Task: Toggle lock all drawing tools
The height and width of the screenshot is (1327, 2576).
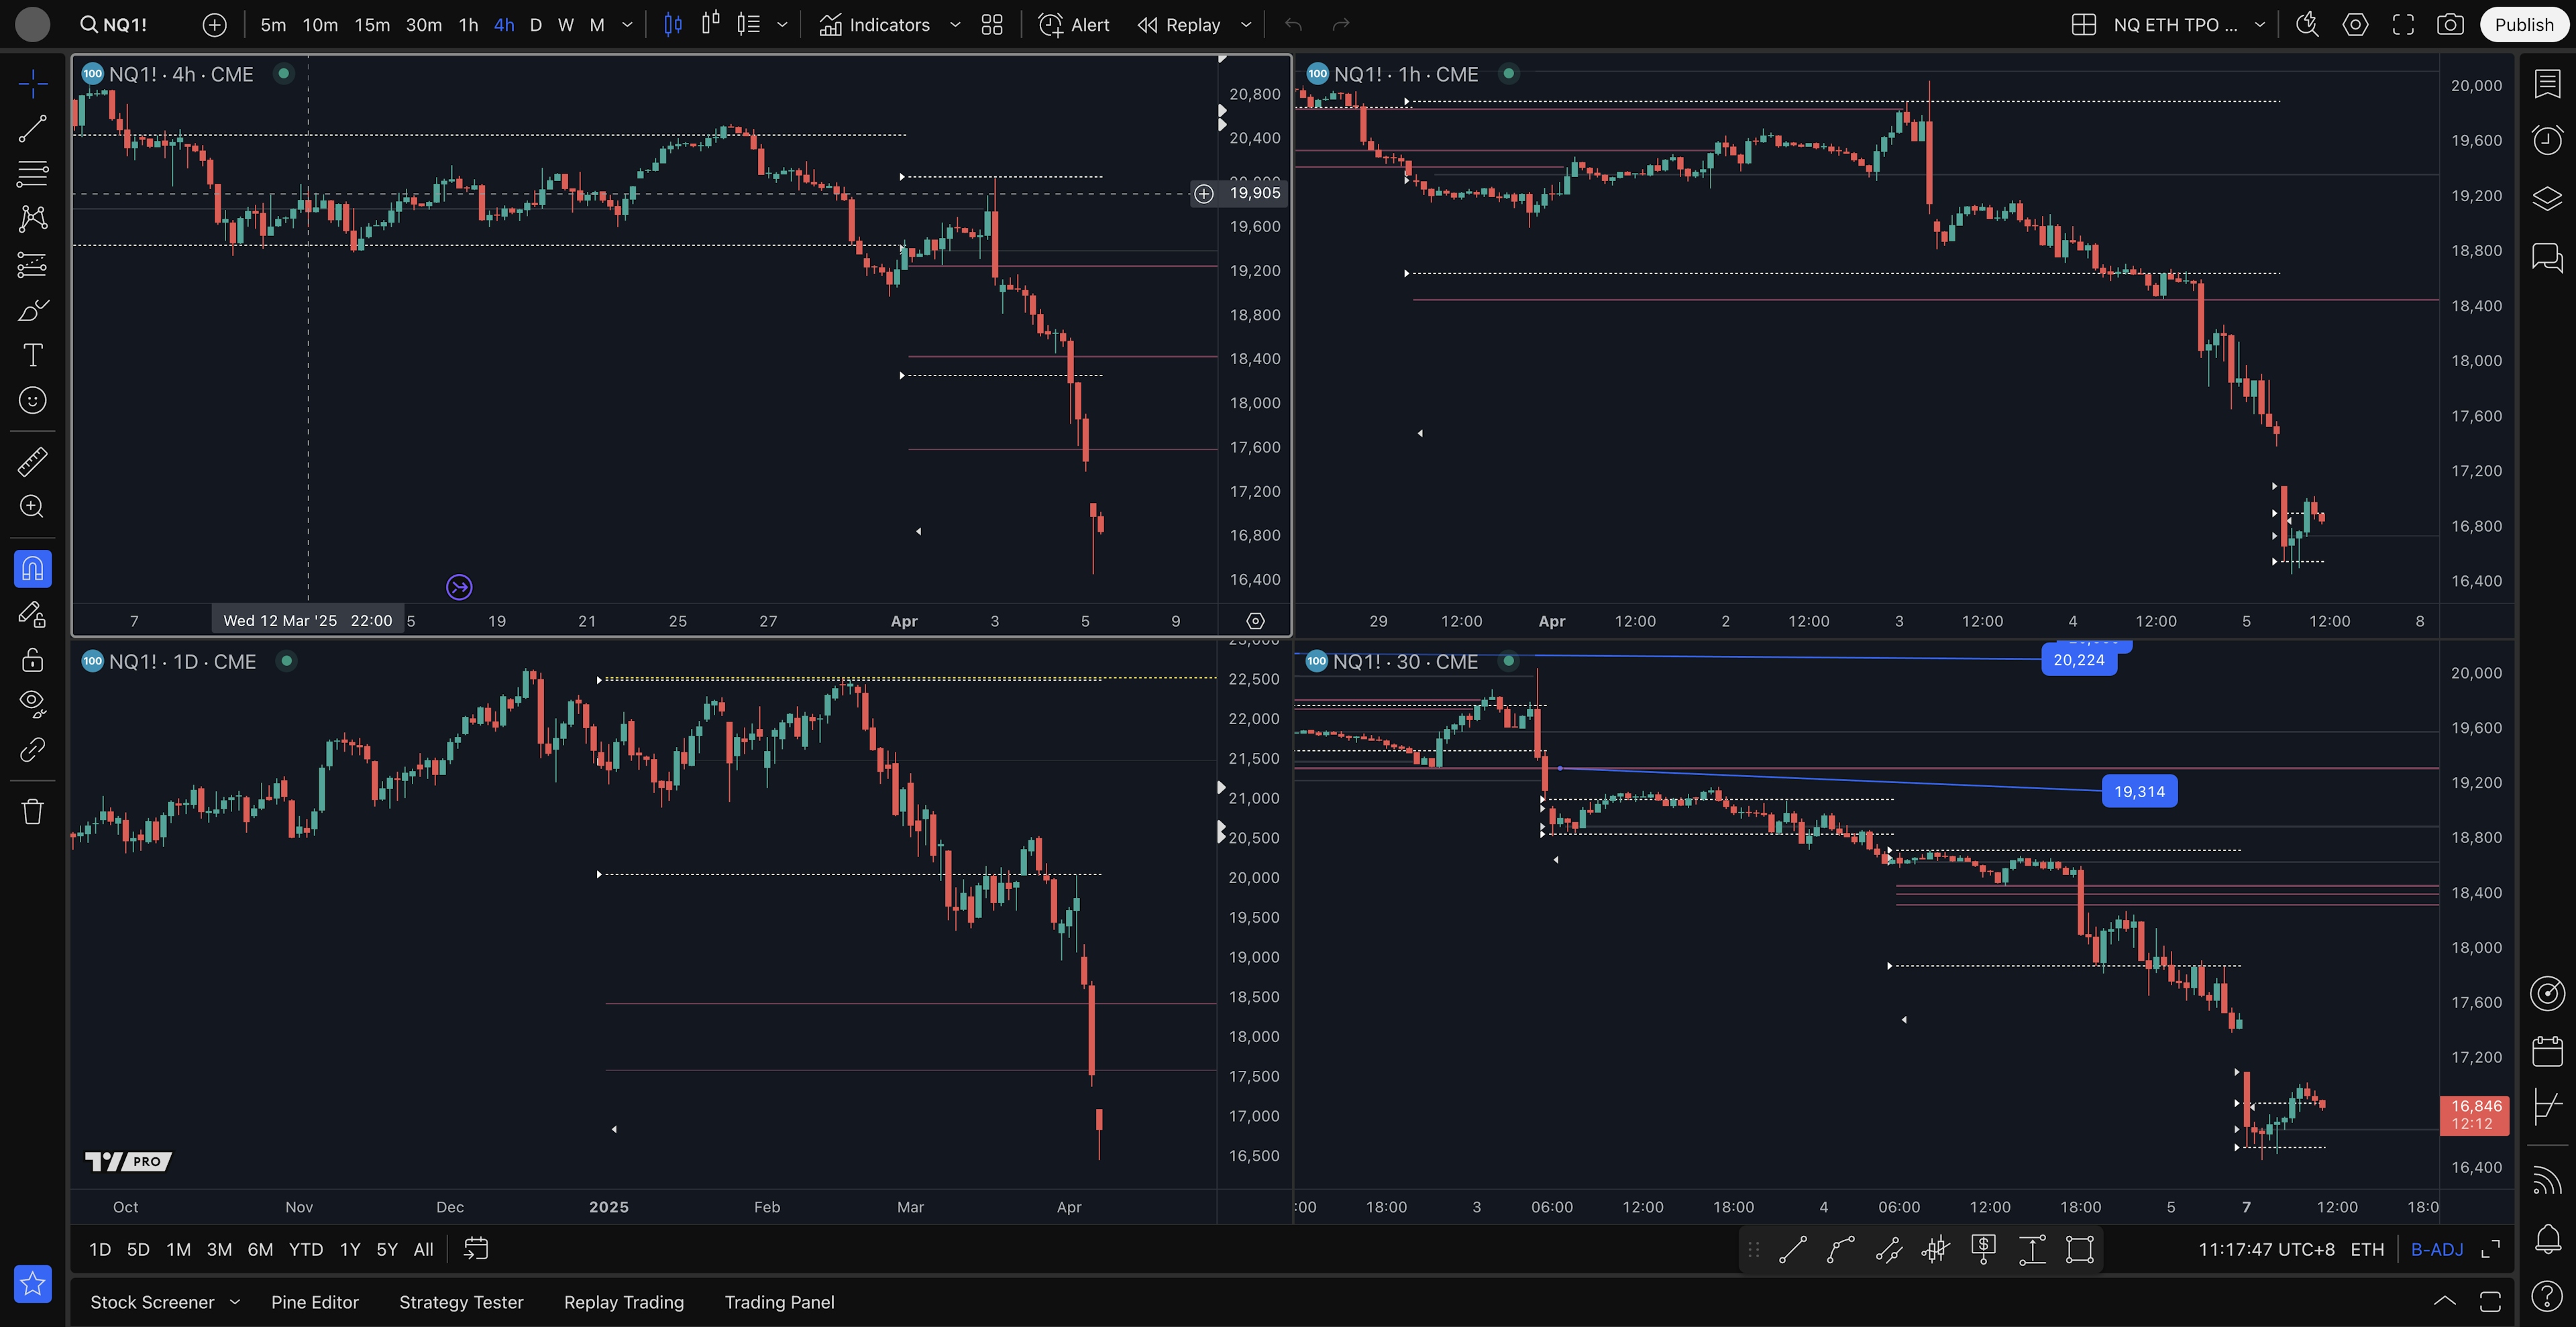Action: tap(32, 660)
